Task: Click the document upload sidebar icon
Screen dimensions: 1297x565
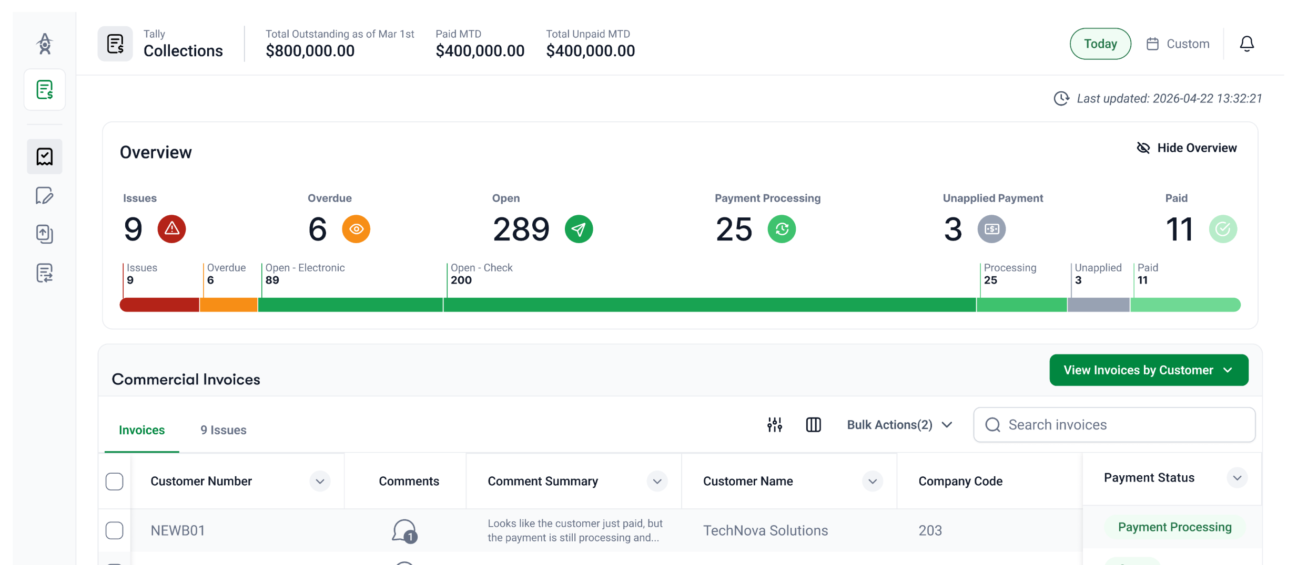Action: (44, 234)
